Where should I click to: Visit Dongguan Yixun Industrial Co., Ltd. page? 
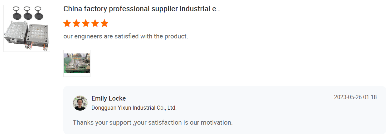(134, 108)
